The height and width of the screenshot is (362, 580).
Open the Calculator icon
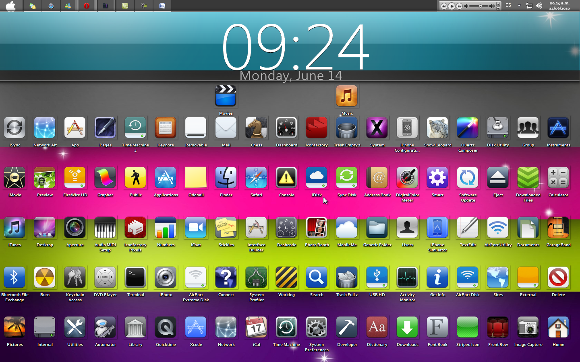(x=558, y=177)
